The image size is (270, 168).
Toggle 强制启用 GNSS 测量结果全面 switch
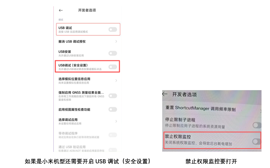coord(113,96)
